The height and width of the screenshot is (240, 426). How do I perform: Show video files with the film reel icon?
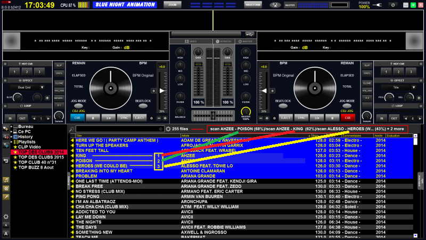pos(6,188)
